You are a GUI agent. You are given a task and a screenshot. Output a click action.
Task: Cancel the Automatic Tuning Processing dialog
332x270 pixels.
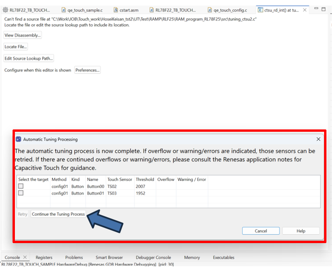coord(261,231)
